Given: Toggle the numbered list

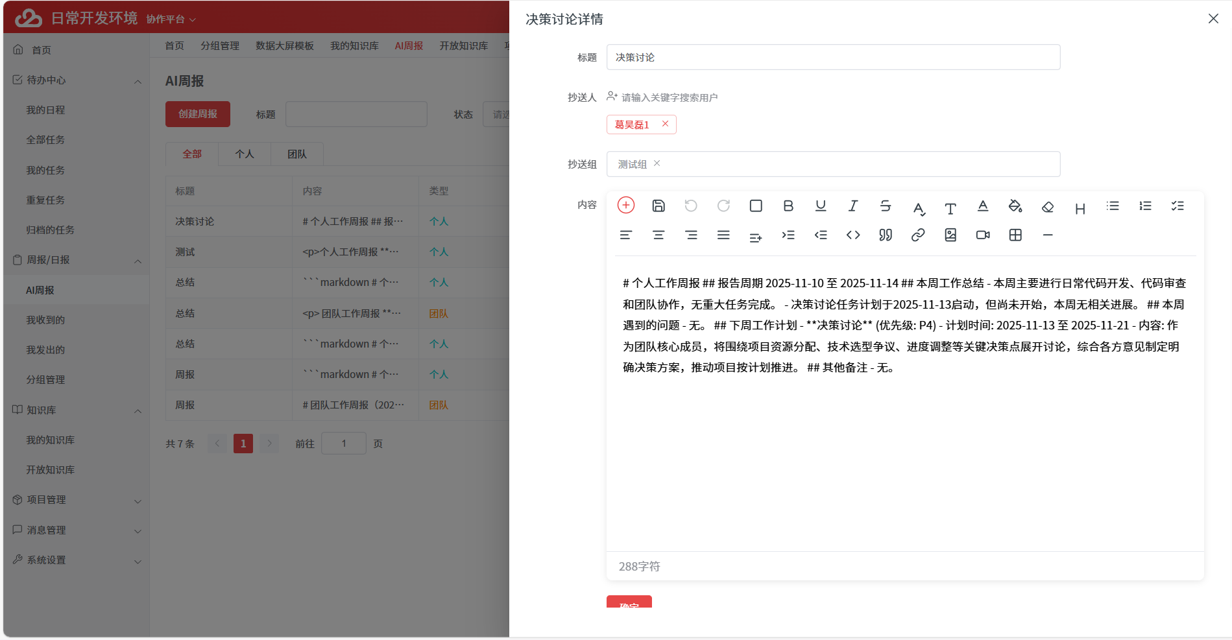Looking at the screenshot, I should (x=1145, y=206).
